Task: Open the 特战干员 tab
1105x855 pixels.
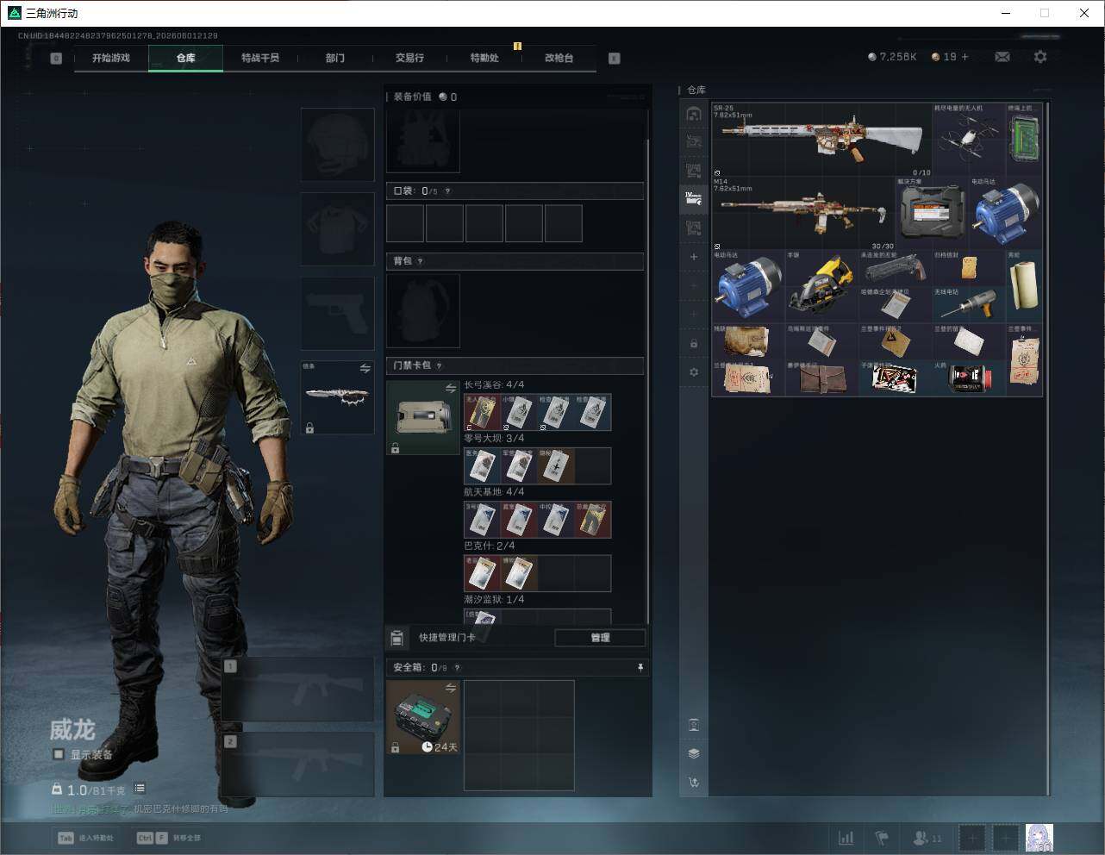Action: [x=260, y=58]
